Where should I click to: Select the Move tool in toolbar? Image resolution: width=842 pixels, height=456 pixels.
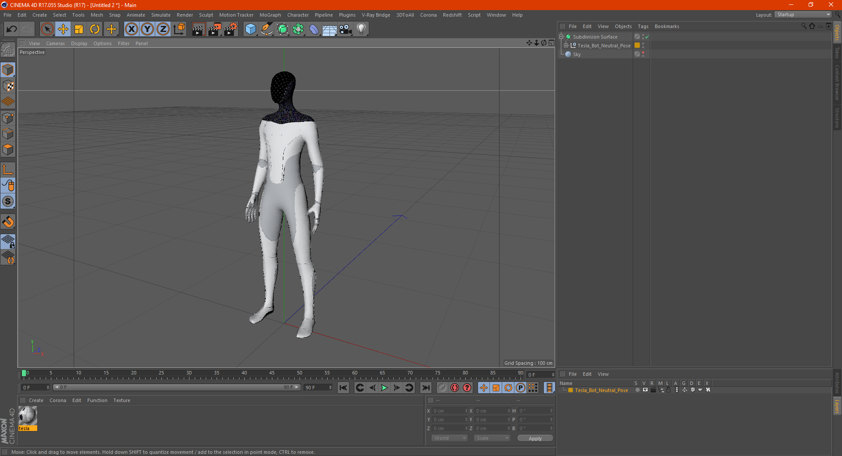[x=63, y=29]
